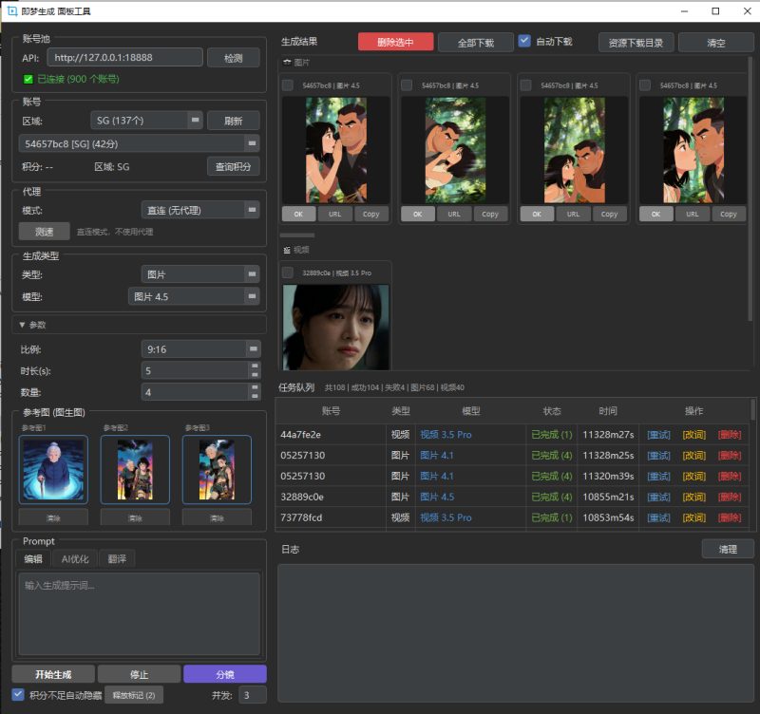Select the first generated image's checkbox
760x714 pixels.
pyautogui.click(x=288, y=85)
